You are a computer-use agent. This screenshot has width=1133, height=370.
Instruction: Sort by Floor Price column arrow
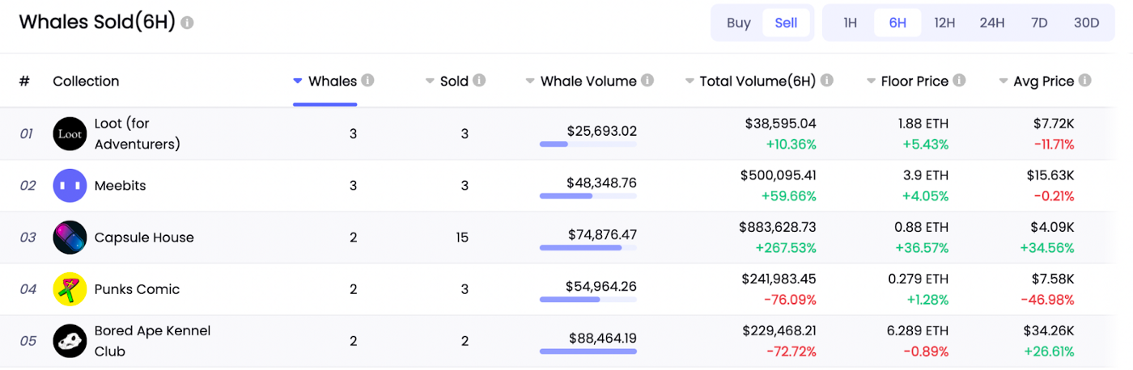click(x=871, y=81)
